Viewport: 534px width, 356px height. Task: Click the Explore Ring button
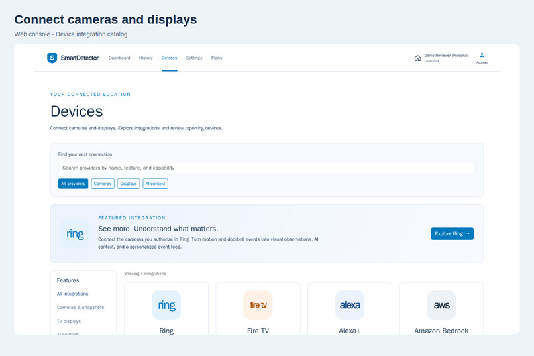[x=452, y=234]
